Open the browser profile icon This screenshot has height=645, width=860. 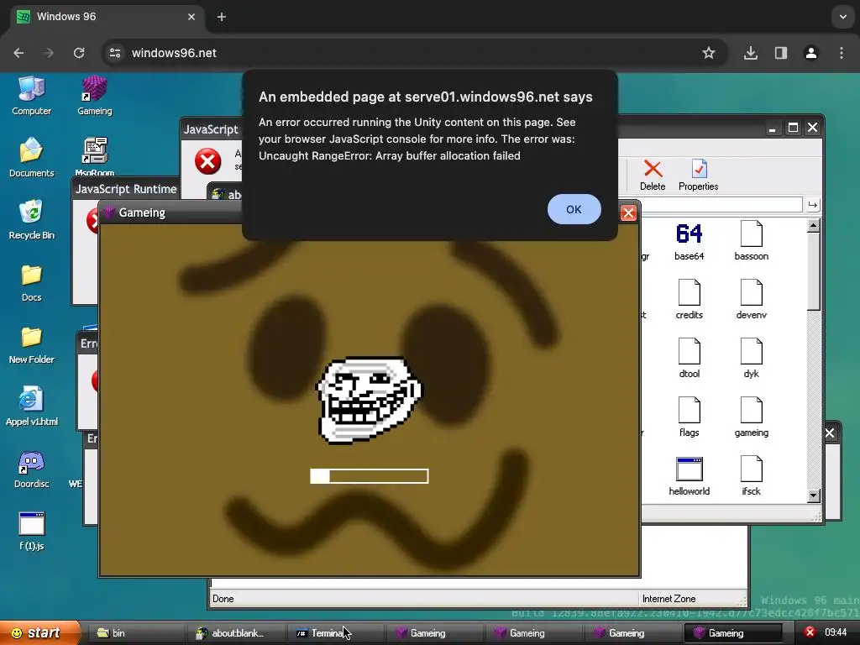[810, 53]
